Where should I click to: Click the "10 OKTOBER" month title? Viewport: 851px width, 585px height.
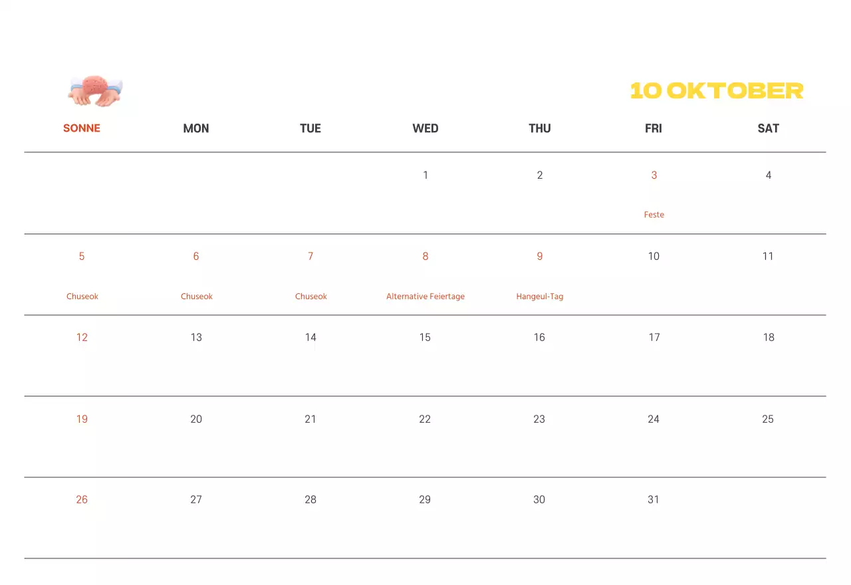point(717,90)
